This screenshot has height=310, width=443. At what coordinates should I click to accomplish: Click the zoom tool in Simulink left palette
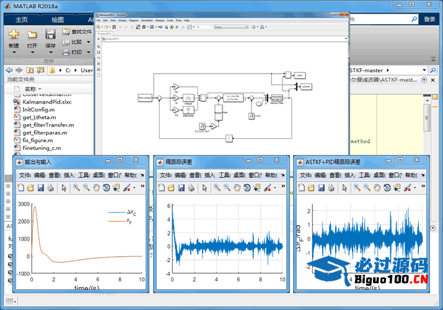99,46
